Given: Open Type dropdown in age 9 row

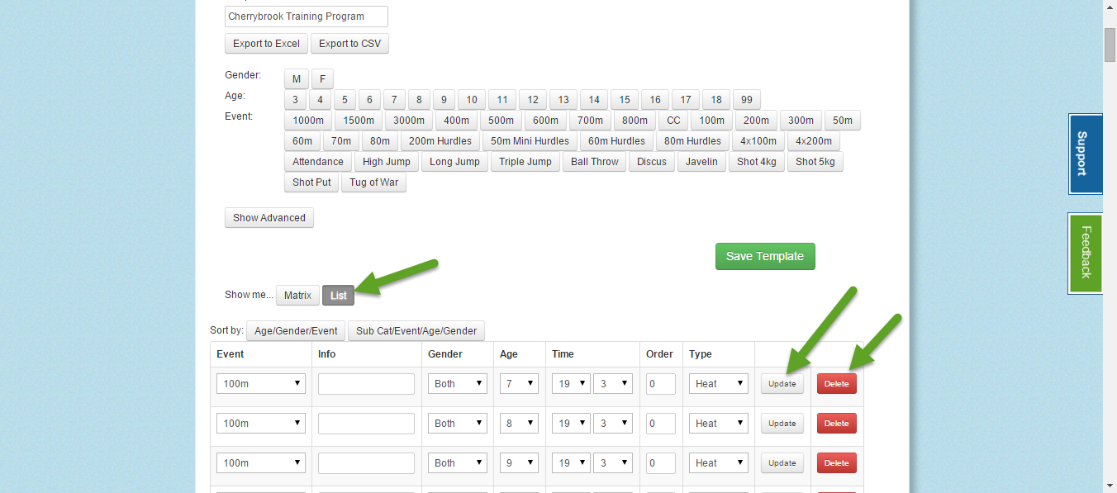Looking at the screenshot, I should point(719,462).
